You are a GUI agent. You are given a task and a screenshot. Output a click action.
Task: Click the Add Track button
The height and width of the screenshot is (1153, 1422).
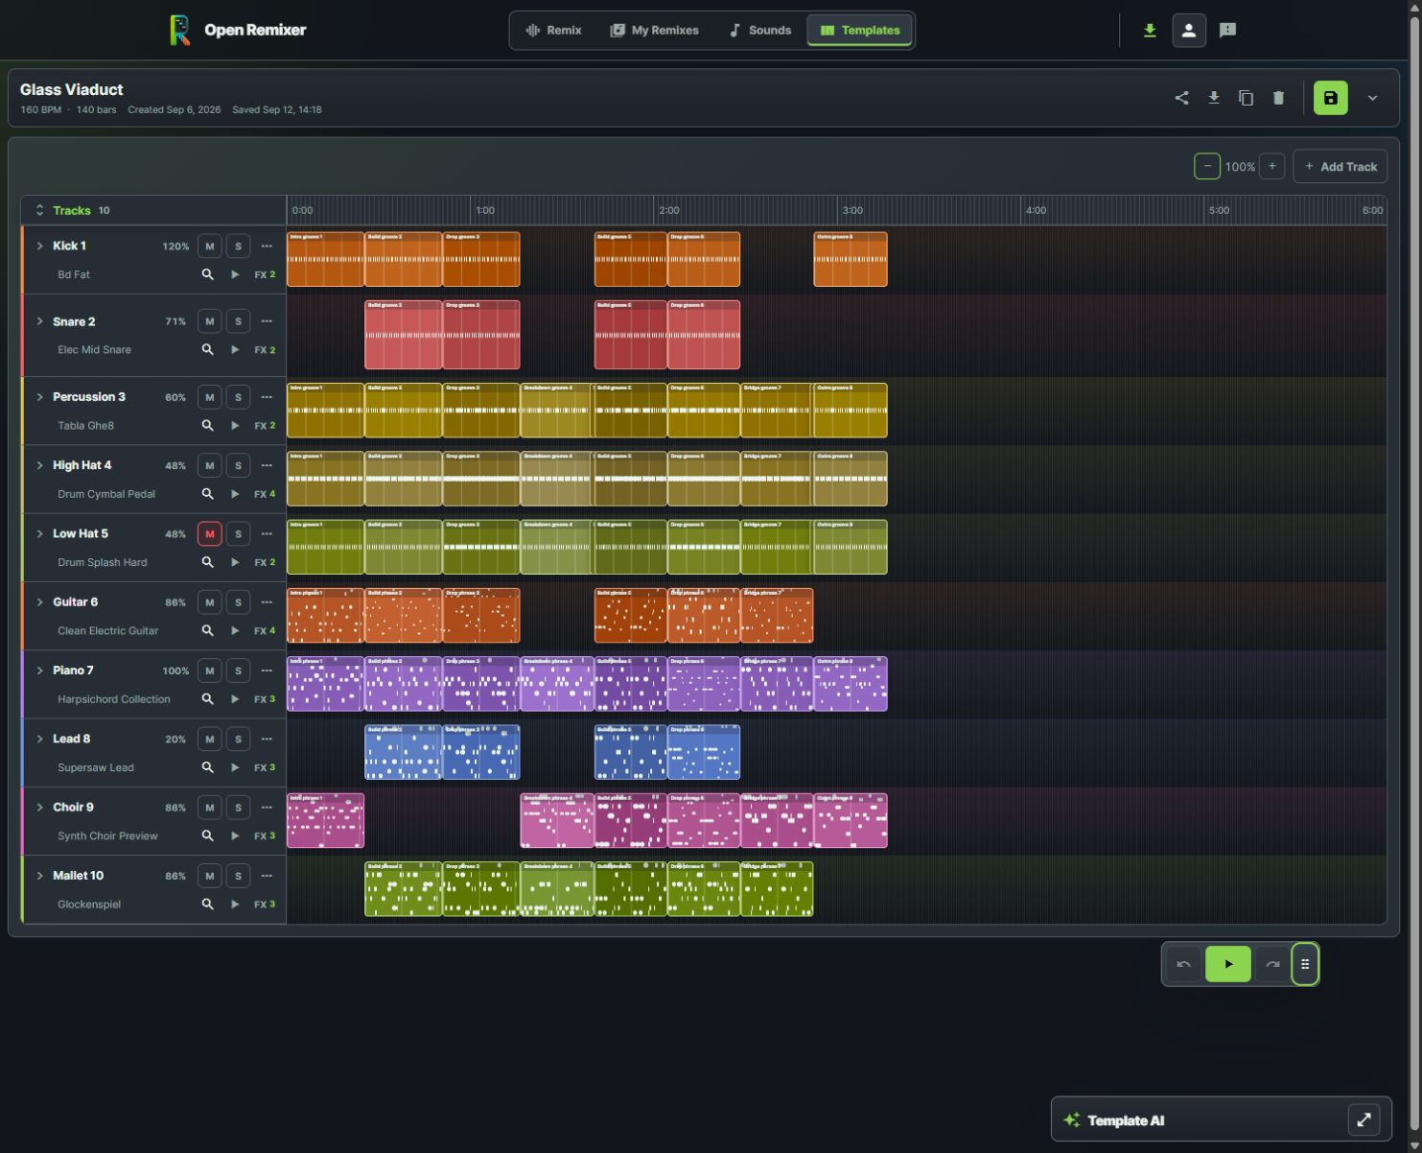[x=1340, y=166]
